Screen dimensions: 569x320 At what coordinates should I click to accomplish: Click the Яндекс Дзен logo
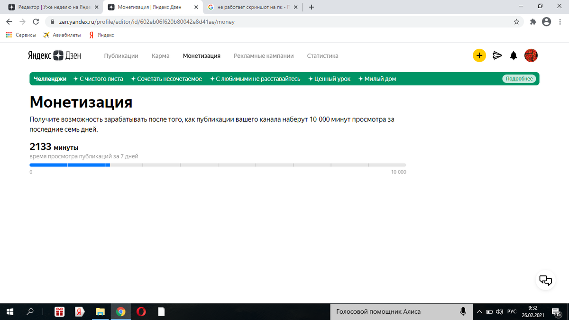(x=55, y=55)
